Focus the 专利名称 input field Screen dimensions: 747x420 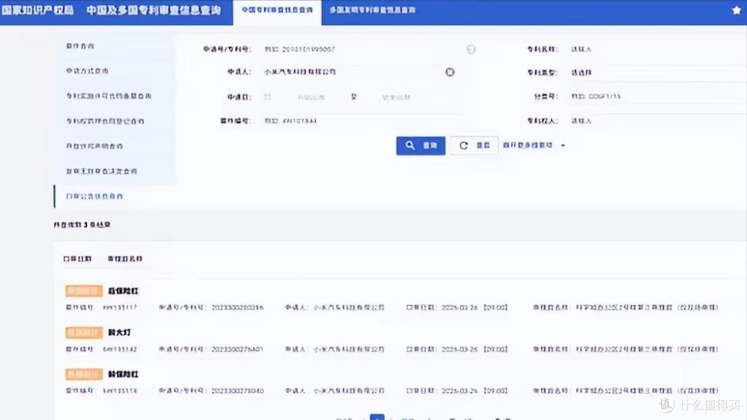pyautogui.click(x=658, y=49)
